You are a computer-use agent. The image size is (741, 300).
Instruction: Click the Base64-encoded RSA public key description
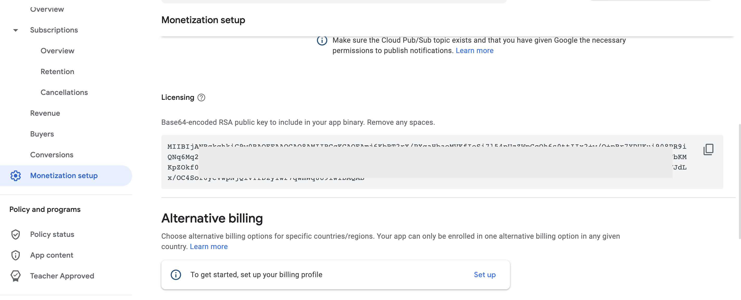click(298, 122)
